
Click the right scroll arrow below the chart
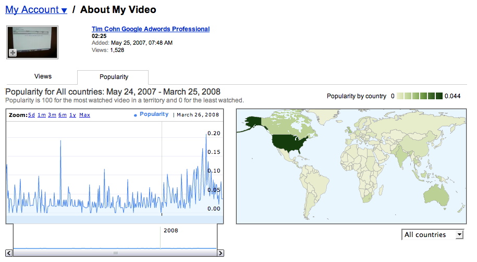(x=220, y=253)
